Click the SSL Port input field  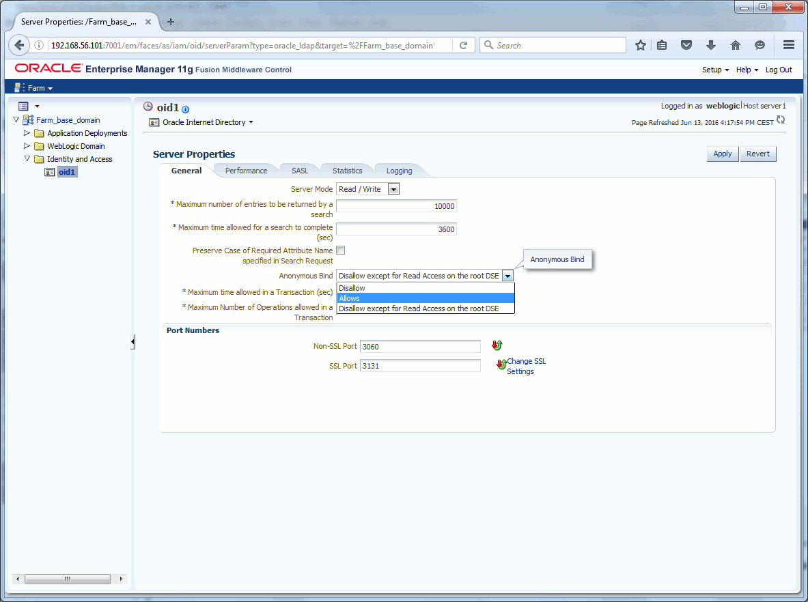[420, 366]
